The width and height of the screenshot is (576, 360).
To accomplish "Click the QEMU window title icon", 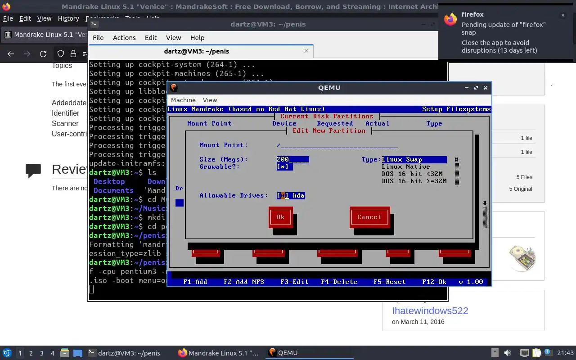I will (174, 88).
